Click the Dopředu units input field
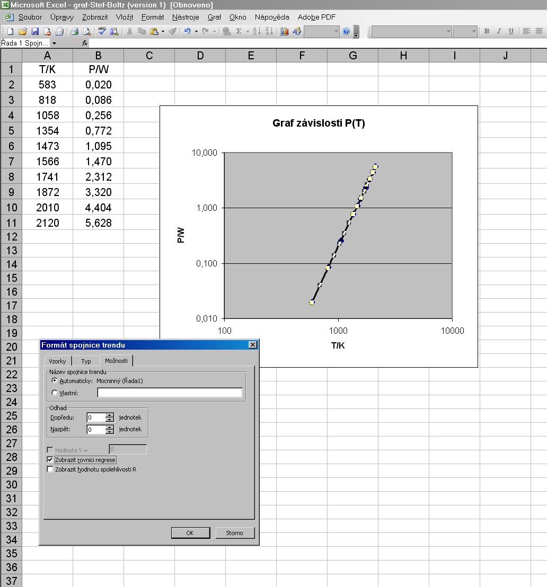The image size is (547, 587). 96,417
